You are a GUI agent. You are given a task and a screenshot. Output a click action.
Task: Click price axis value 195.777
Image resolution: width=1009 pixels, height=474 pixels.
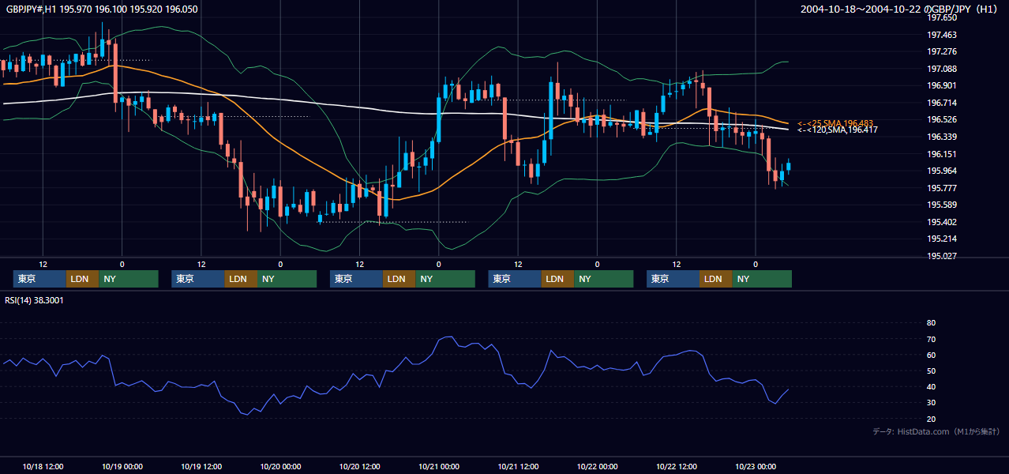(x=942, y=188)
